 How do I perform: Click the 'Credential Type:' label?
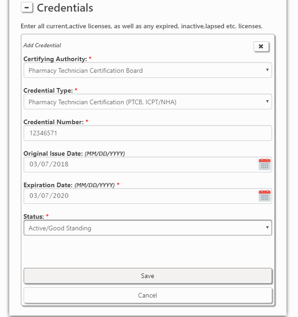(x=48, y=91)
